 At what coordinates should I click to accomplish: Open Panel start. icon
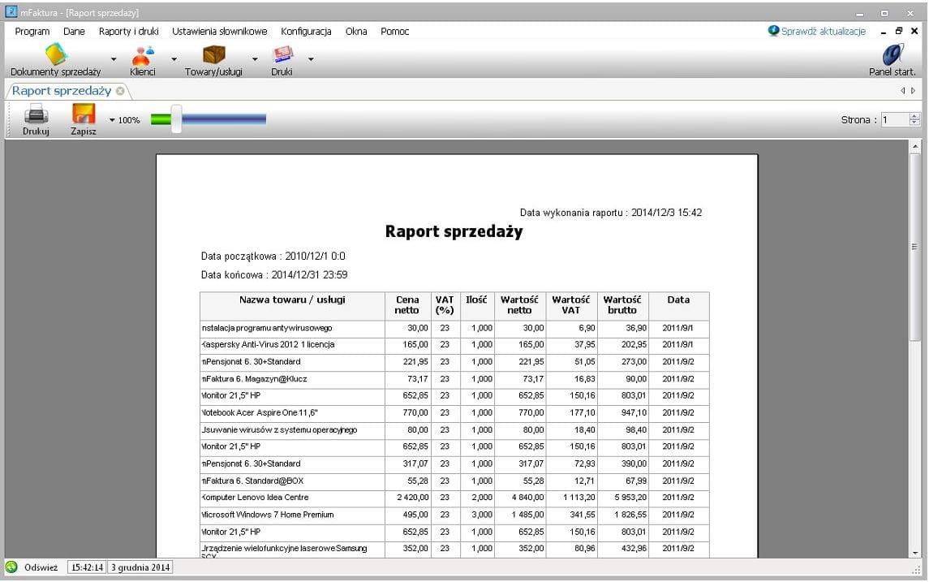(x=892, y=54)
